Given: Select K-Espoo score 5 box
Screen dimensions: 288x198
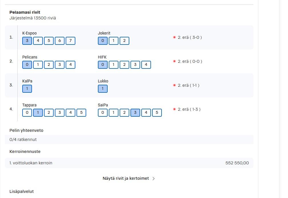Looking at the screenshot, I should 49,41.
